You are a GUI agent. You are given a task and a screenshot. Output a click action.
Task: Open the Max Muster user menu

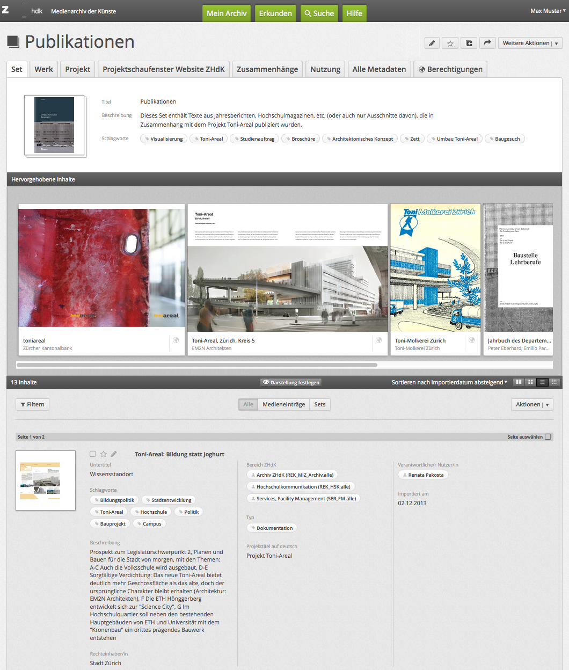tap(548, 11)
